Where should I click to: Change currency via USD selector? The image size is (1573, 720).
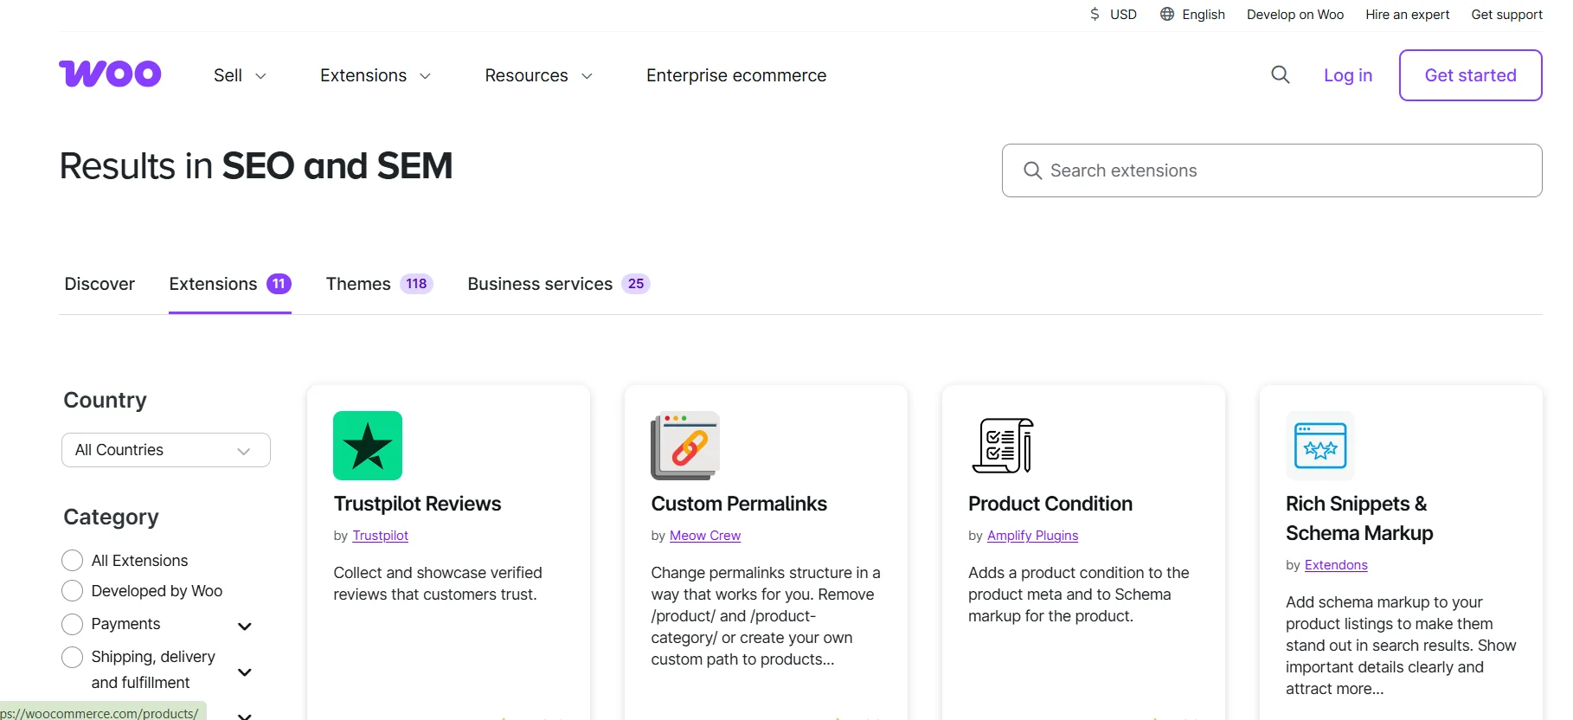(1113, 14)
